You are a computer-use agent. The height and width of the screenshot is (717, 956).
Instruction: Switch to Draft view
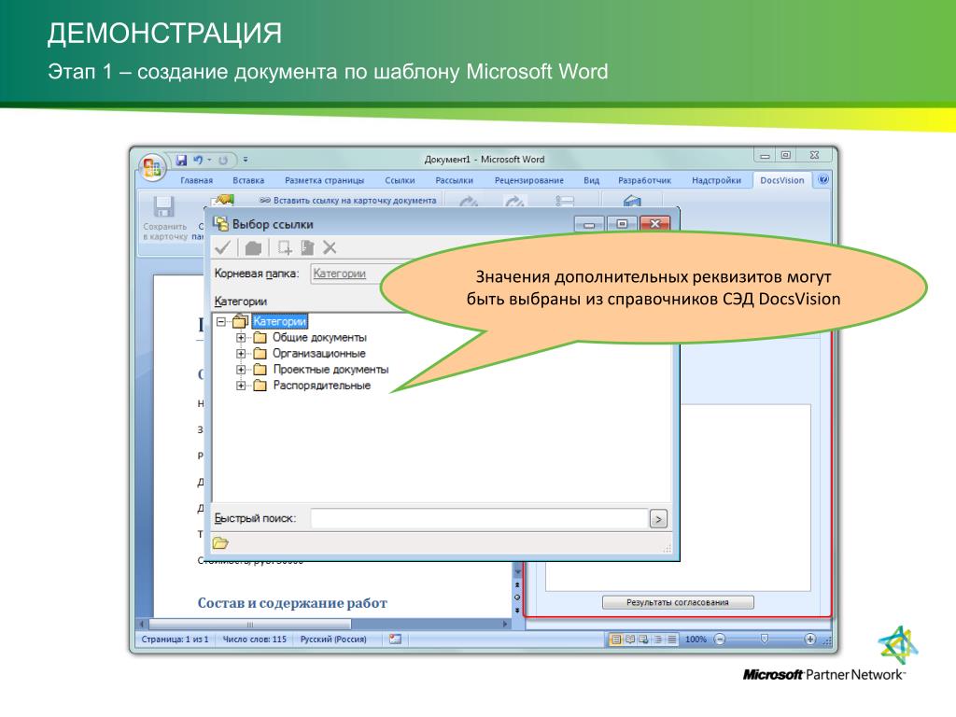pos(671,640)
